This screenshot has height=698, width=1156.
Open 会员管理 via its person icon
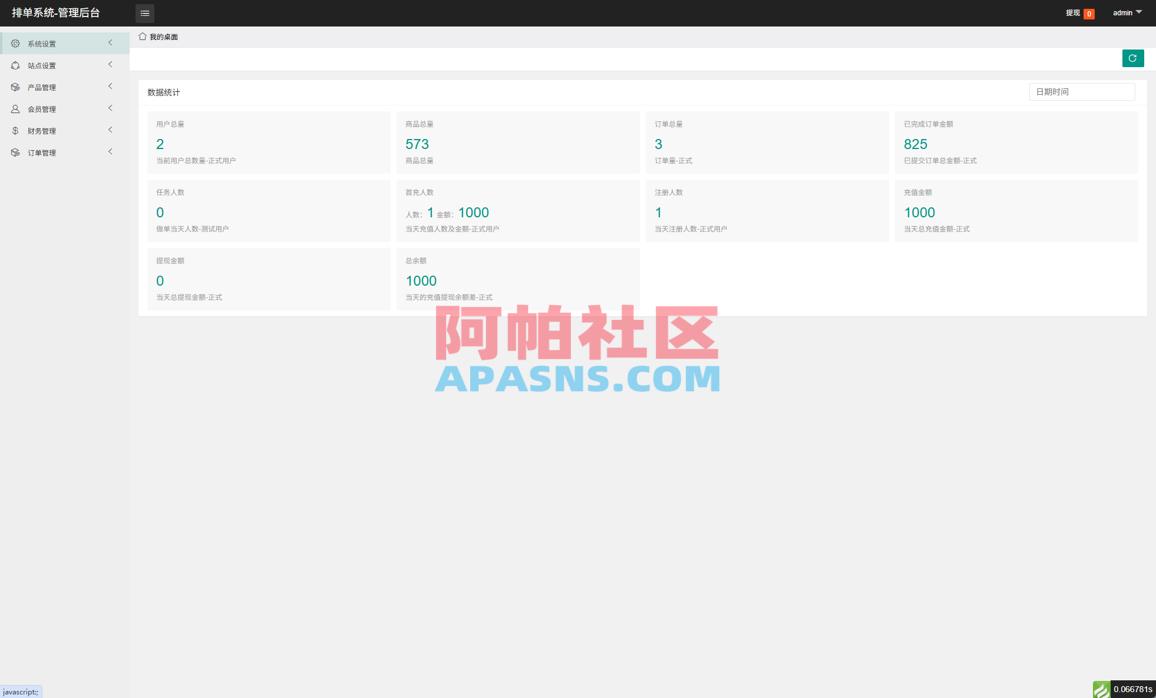click(15, 108)
